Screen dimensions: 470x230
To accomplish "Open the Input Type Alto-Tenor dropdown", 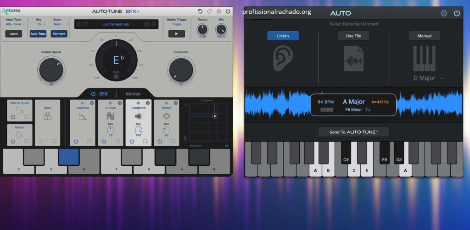I will [15, 24].
